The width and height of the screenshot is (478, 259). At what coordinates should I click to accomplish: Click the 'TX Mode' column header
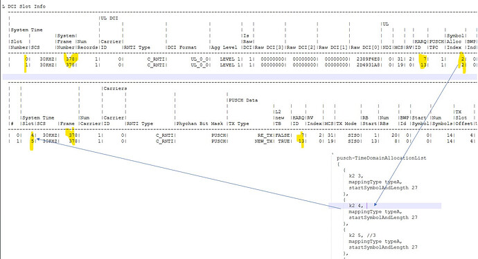point(346,124)
